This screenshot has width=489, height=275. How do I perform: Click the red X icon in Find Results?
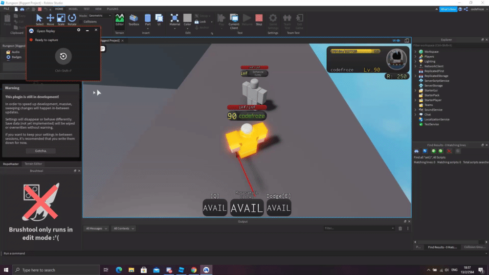coord(449,151)
